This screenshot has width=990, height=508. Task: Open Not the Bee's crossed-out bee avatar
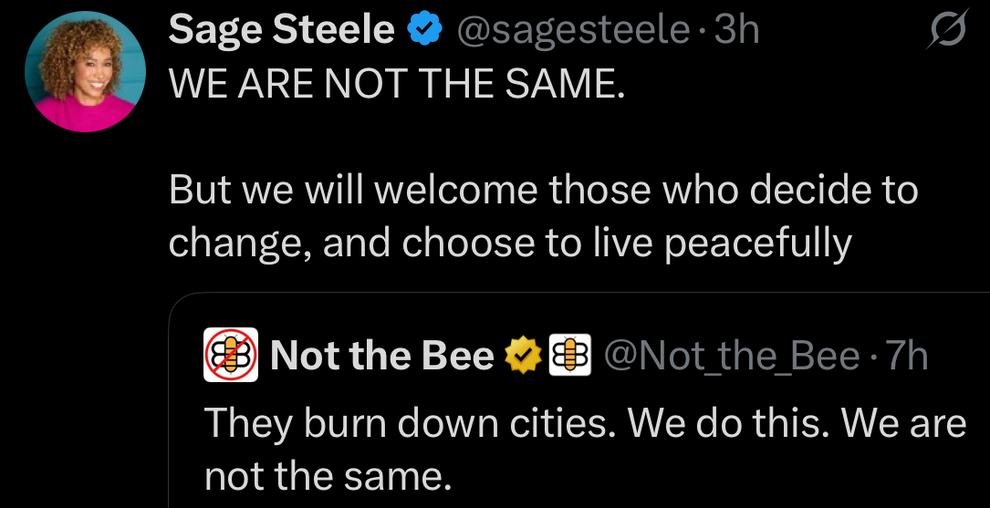coord(230,356)
